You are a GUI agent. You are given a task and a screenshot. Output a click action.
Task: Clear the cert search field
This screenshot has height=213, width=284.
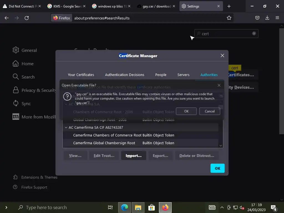(x=254, y=34)
